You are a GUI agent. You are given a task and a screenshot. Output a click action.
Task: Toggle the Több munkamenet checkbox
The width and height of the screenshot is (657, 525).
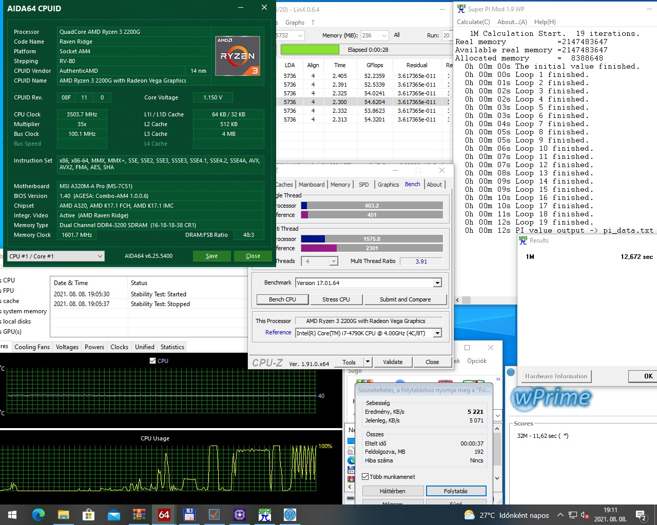tap(365, 477)
